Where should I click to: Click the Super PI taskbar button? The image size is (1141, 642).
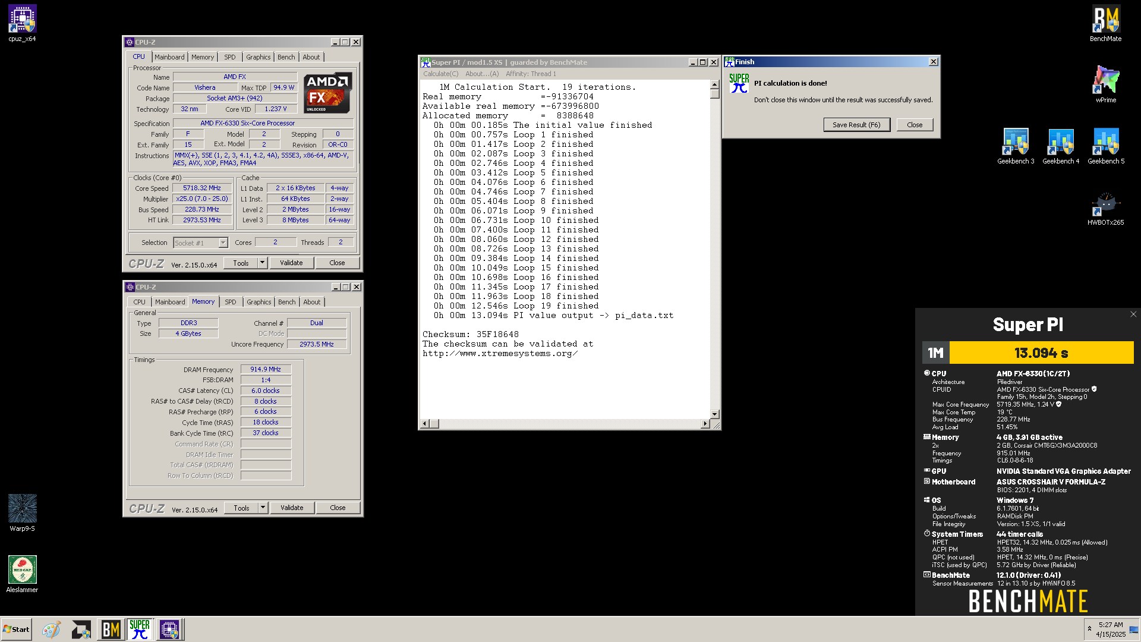tap(140, 630)
